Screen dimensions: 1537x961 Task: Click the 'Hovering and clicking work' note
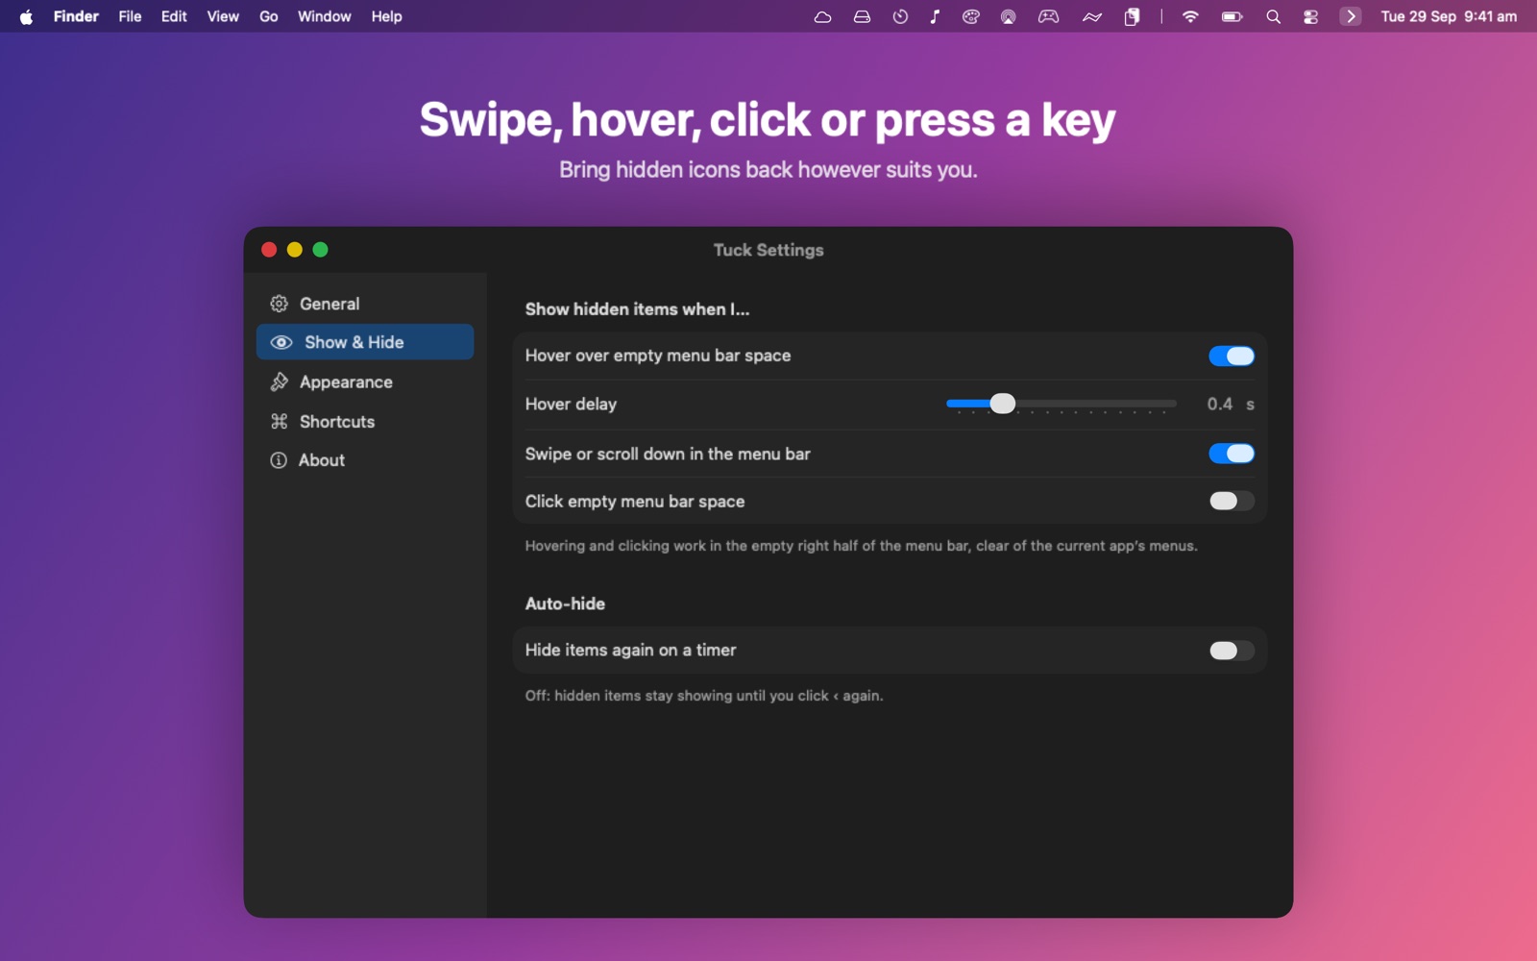pos(861,546)
